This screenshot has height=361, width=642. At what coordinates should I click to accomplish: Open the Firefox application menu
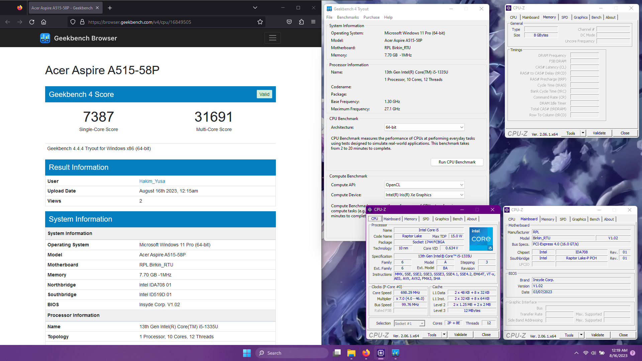pos(313,22)
